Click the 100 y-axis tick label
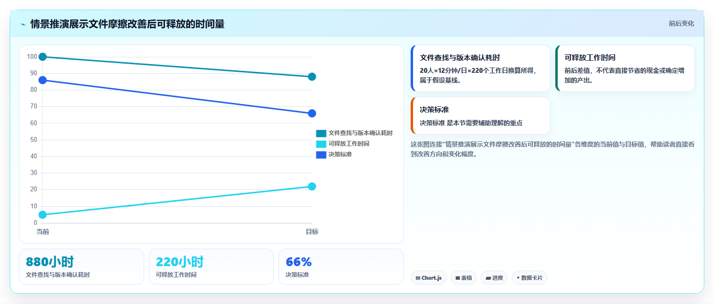The image size is (714, 304). [32, 57]
